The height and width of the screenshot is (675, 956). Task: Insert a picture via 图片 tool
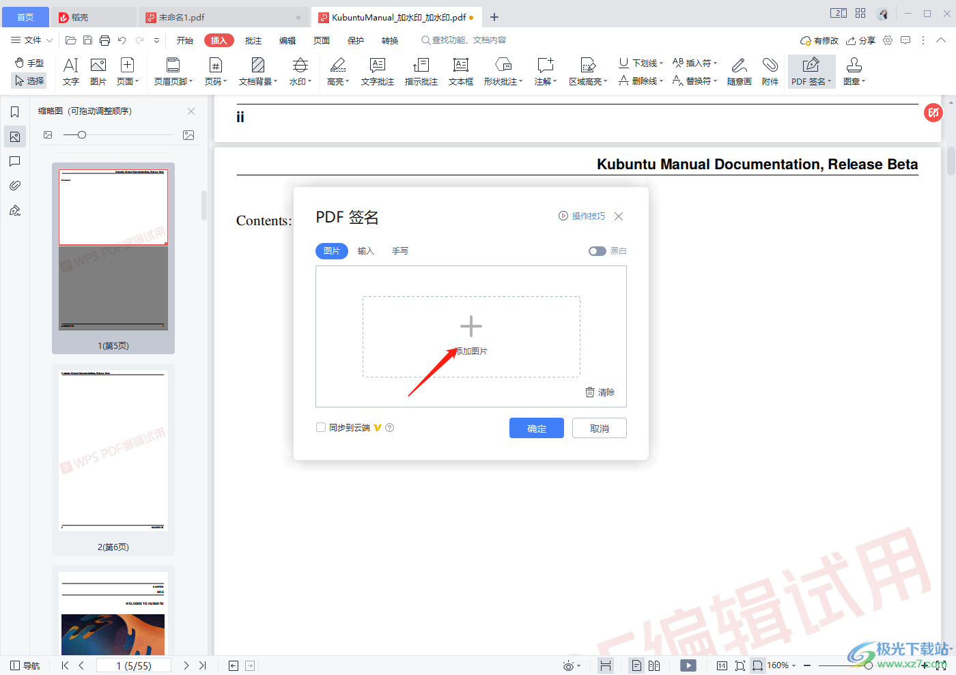tap(98, 72)
